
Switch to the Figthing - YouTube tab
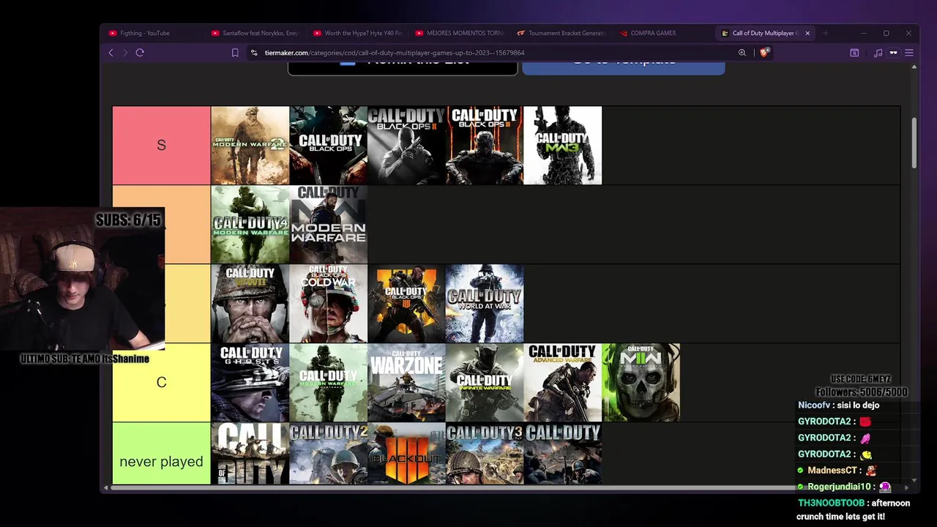(x=154, y=33)
